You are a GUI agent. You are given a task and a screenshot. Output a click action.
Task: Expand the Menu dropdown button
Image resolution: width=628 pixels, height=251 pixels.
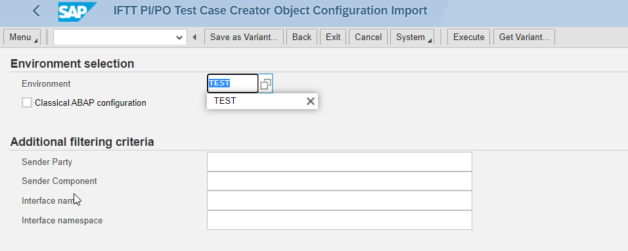pyautogui.click(x=22, y=37)
